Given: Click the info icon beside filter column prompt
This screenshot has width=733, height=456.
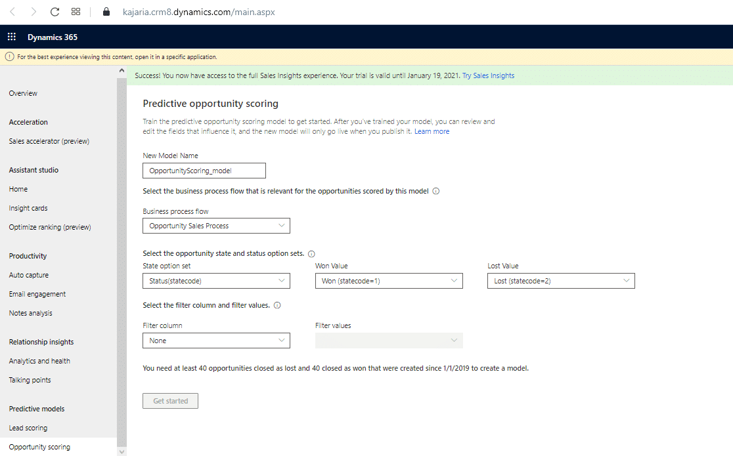Looking at the screenshot, I should tap(277, 306).
